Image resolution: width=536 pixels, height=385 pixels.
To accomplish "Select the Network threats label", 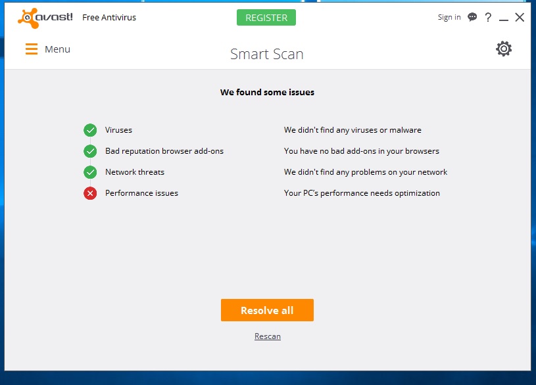I will click(x=135, y=172).
